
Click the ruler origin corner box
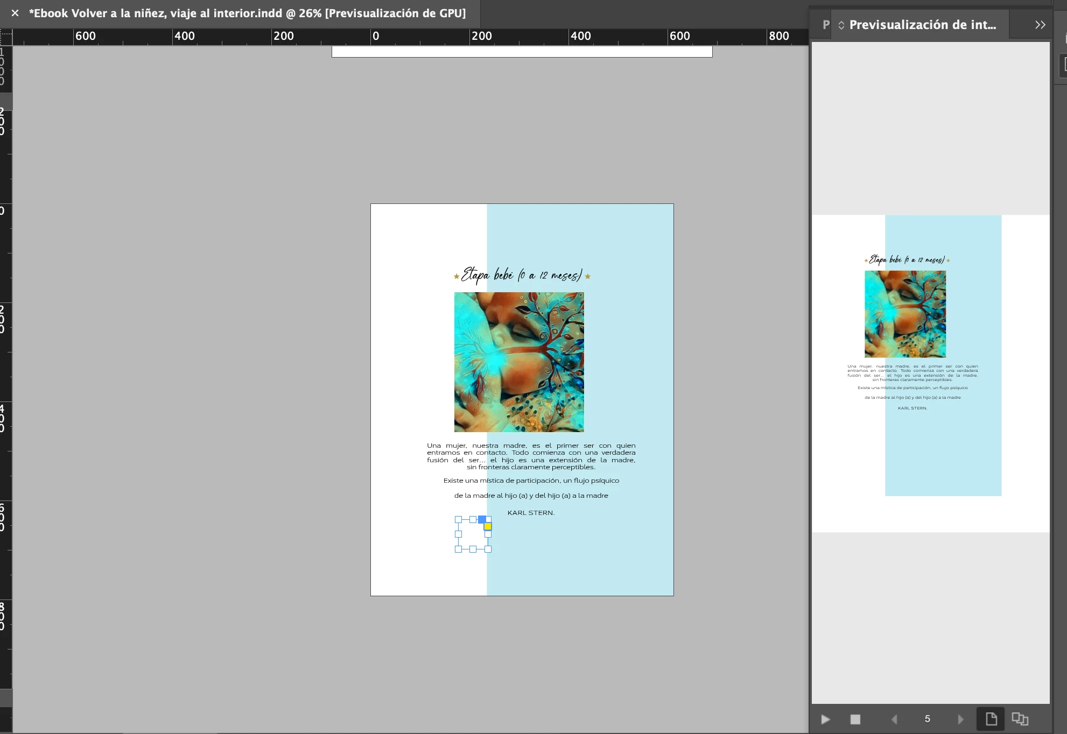tap(6, 37)
